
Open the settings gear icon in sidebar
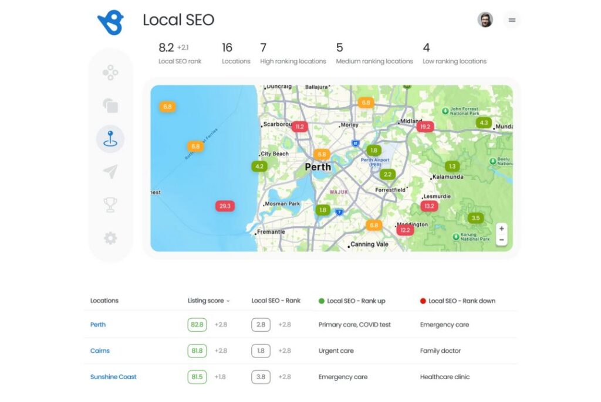[110, 238]
